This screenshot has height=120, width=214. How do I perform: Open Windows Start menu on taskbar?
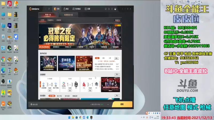coord(69,117)
